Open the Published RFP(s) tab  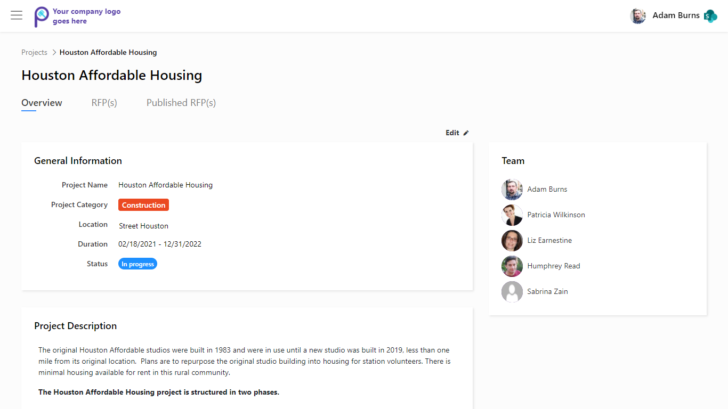pyautogui.click(x=181, y=103)
